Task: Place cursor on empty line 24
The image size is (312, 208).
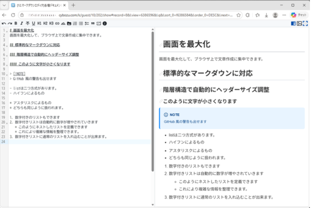Action: click(80, 142)
